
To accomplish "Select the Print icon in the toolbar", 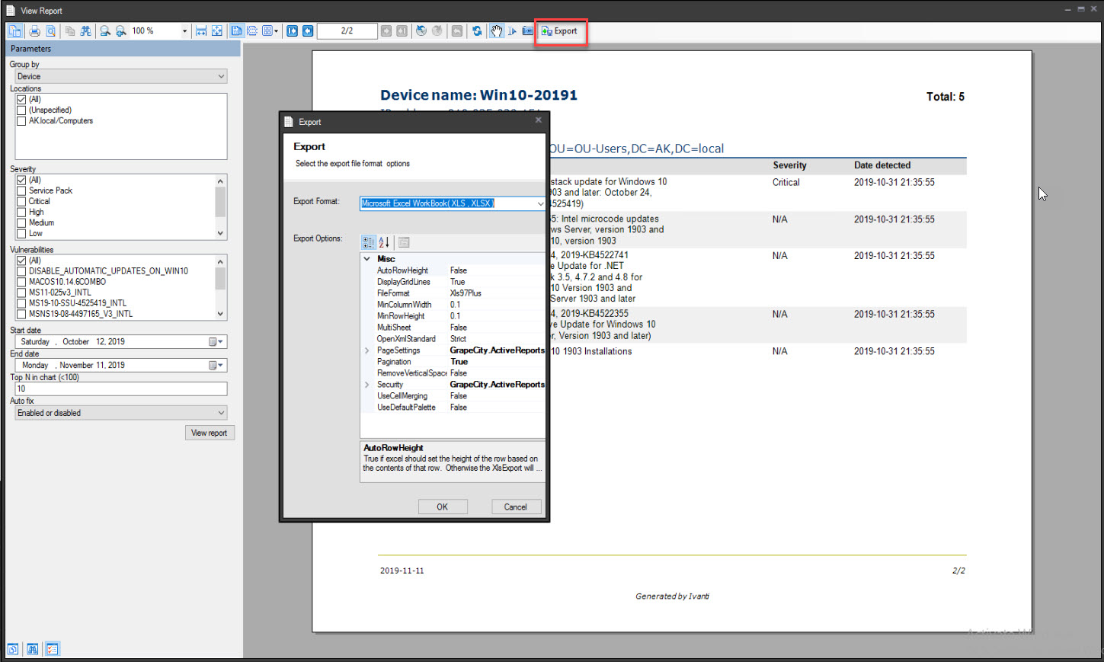I will point(34,30).
